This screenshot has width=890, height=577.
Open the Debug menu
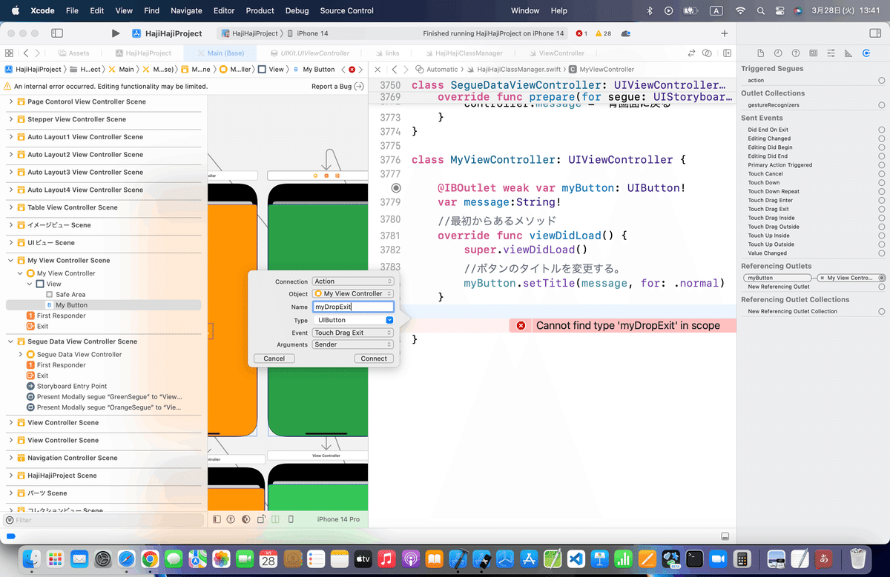297,10
